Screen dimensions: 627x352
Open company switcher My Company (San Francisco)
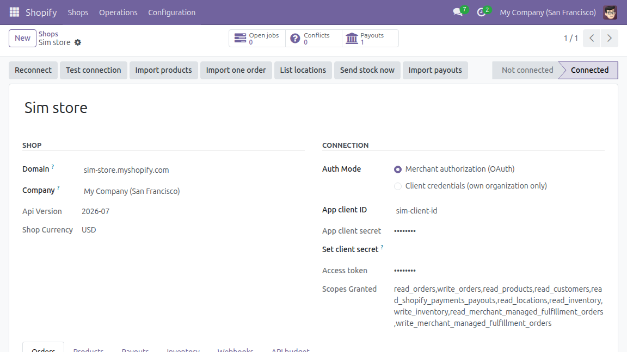[548, 12]
